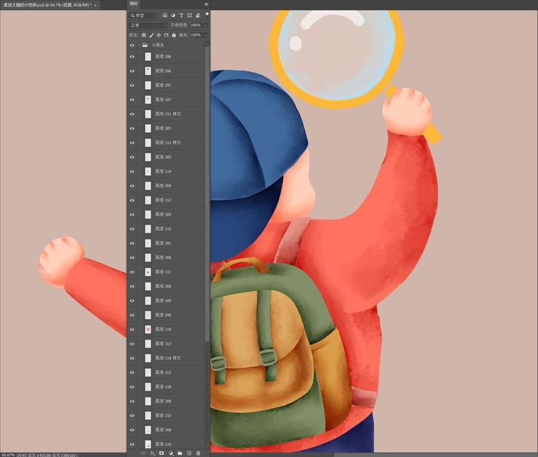The image size is (538, 457).
Task: Create a new group folder icon
Action: pyautogui.click(x=180, y=453)
